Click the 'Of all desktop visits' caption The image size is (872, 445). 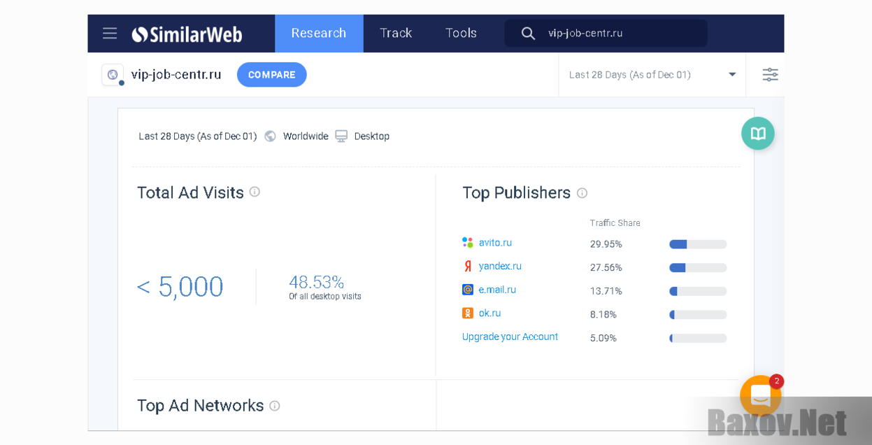coord(325,297)
